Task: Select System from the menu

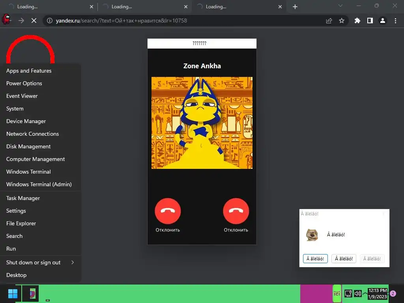Action: pos(41,108)
